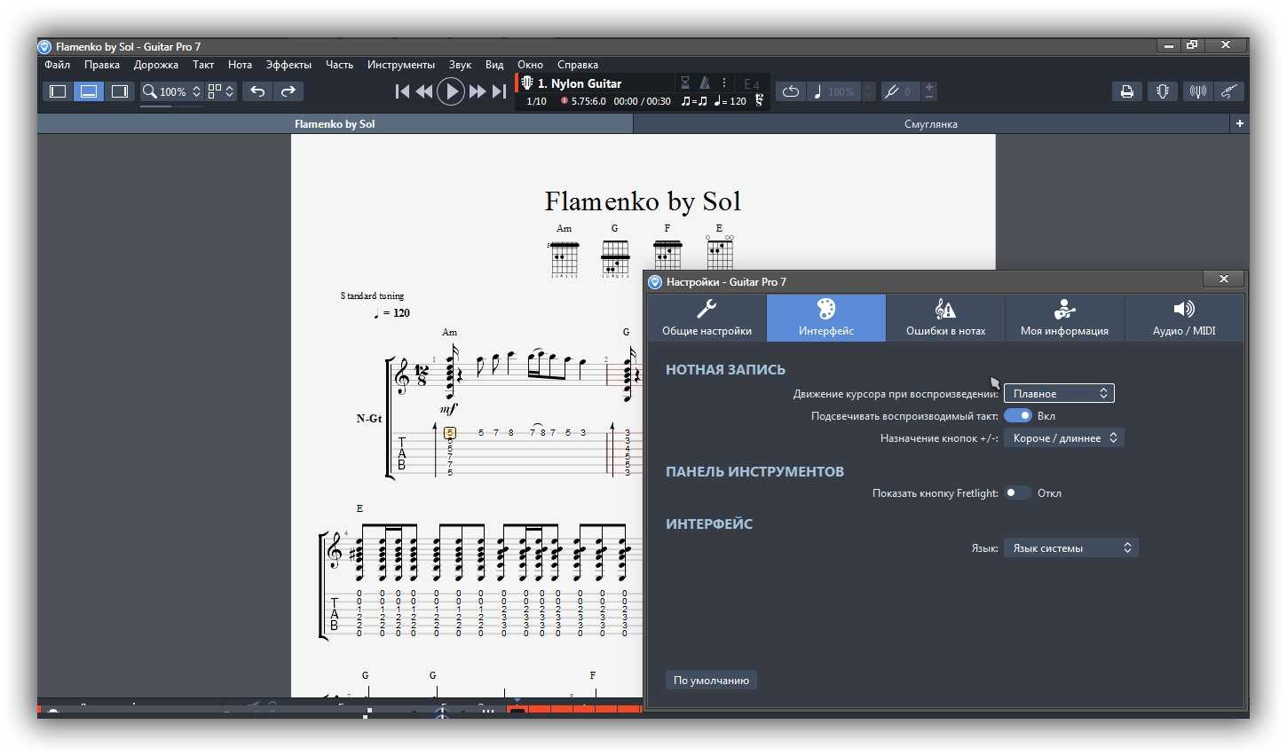The height and width of the screenshot is (756, 1287).
Task: Open the Правка menu
Action: [x=102, y=65]
